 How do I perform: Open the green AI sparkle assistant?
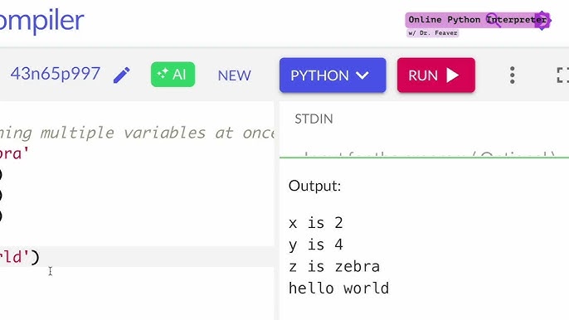(173, 75)
